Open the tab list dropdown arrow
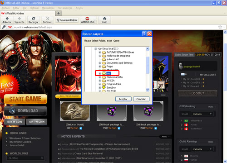Image resolution: width=227 pixels, height=163 pixels. click(x=225, y=13)
